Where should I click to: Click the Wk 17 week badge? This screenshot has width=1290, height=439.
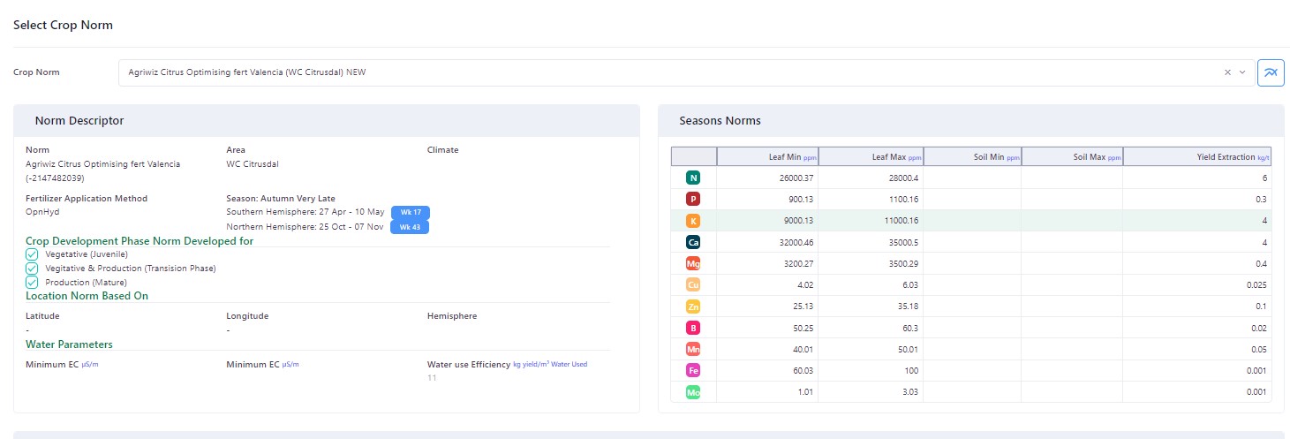[410, 213]
